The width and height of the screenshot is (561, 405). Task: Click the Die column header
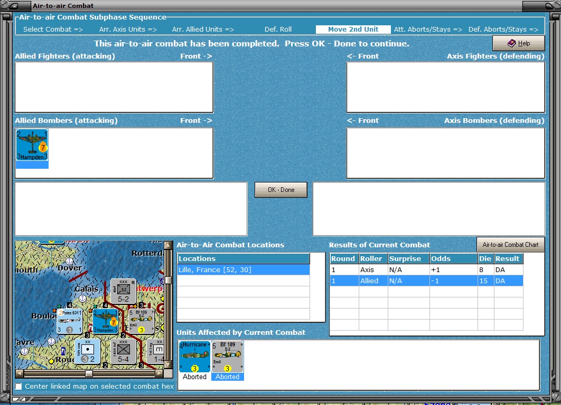[x=485, y=258]
